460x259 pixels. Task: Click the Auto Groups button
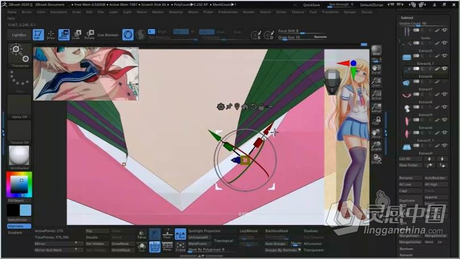[275, 244]
